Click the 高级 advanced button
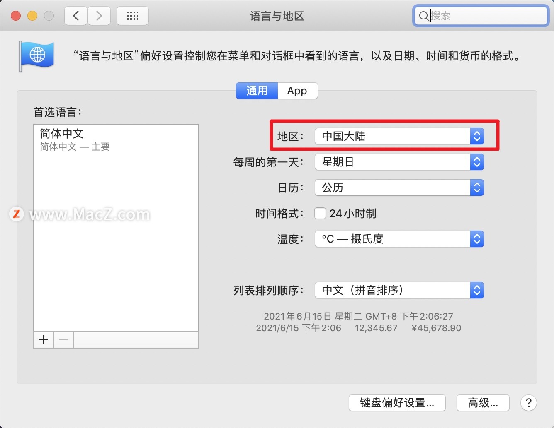This screenshot has width=554, height=428. 483,402
